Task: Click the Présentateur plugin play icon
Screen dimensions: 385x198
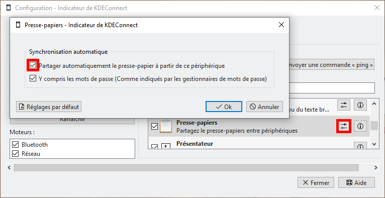Action: point(166,146)
